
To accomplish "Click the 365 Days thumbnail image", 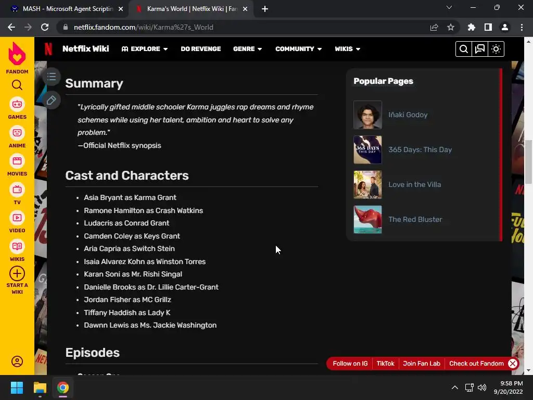I will click(x=367, y=149).
